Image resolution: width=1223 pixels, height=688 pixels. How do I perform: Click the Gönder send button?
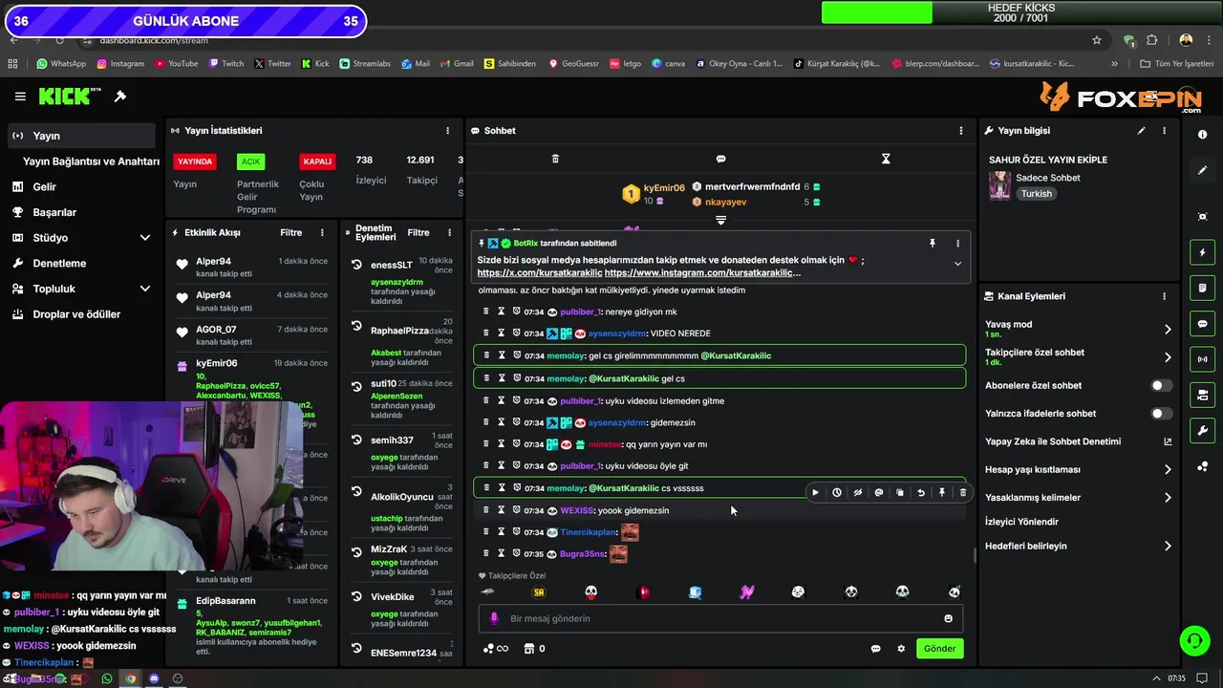click(x=939, y=649)
